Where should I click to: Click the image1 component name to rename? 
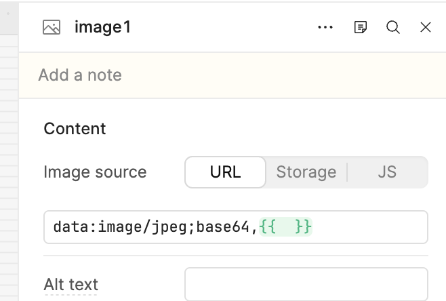pyautogui.click(x=102, y=27)
